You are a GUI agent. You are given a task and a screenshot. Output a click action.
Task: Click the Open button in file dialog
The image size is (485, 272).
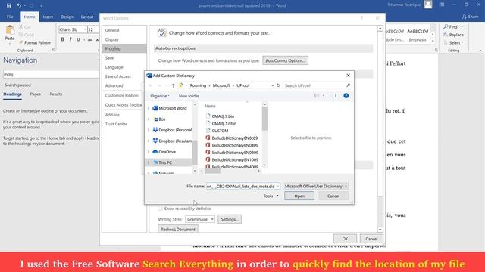tap(299, 196)
